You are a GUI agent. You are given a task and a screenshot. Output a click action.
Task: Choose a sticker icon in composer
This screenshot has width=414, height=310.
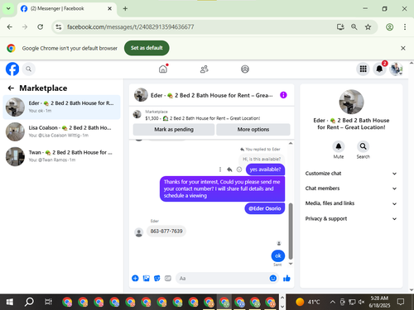(x=157, y=279)
